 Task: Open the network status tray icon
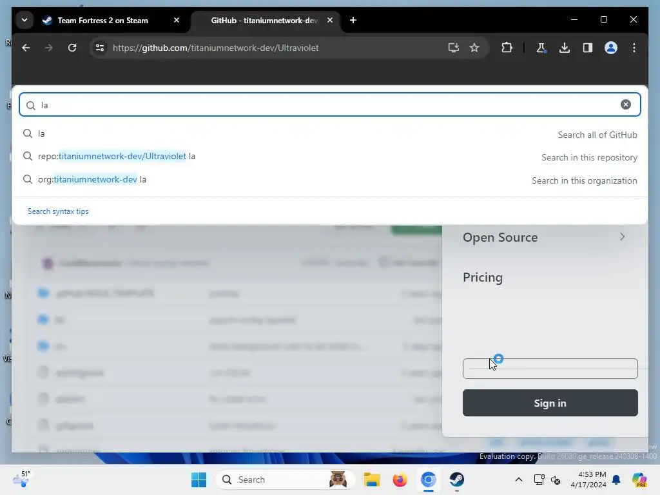539,480
